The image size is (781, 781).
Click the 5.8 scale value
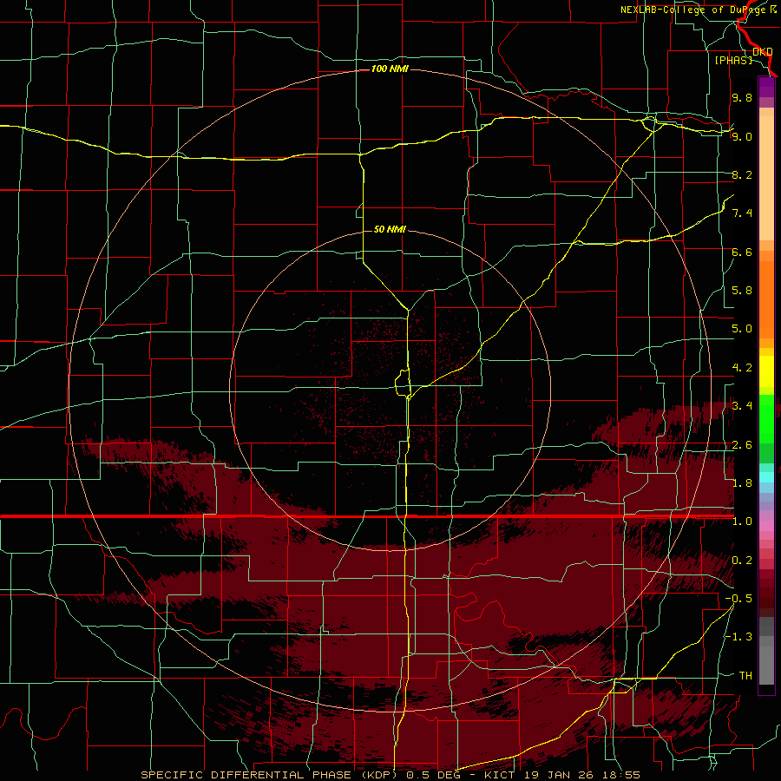click(742, 291)
